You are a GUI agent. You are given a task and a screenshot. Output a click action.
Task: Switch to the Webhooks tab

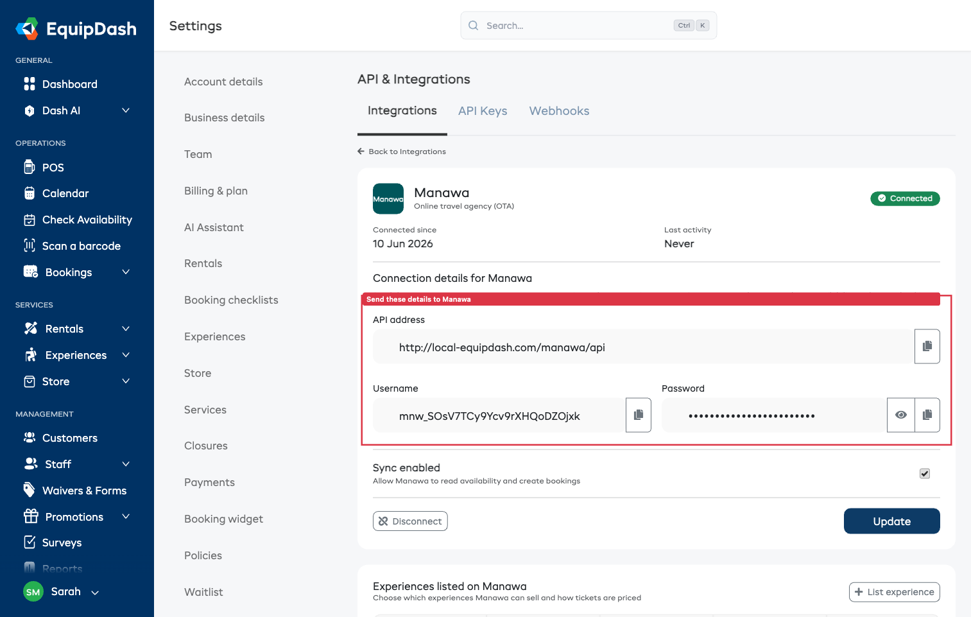click(x=559, y=111)
